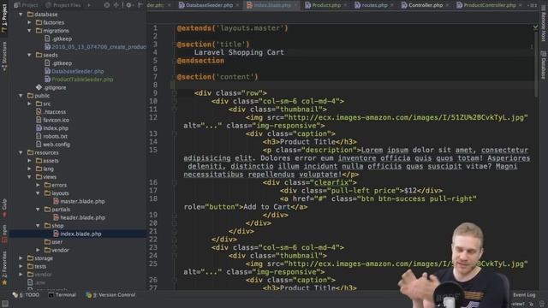Switch to DatabaseSeeder.php editor tab

[x=209, y=5]
